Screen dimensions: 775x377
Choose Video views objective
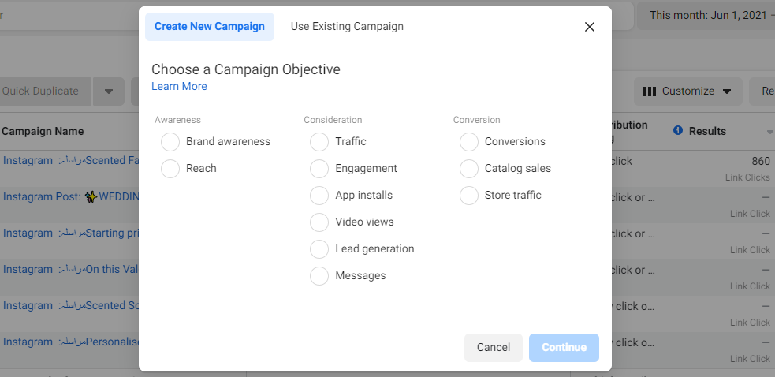[319, 222]
